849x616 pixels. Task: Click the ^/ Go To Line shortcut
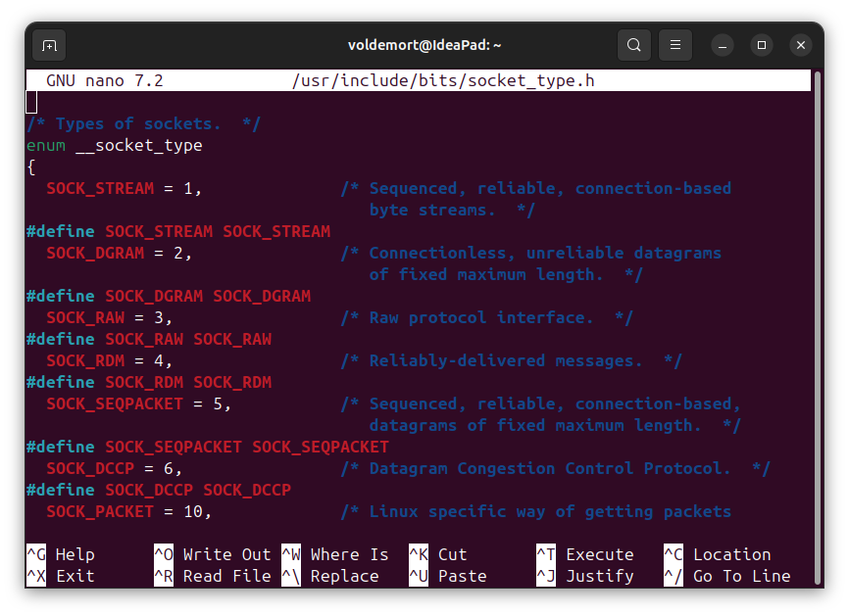pos(727,577)
